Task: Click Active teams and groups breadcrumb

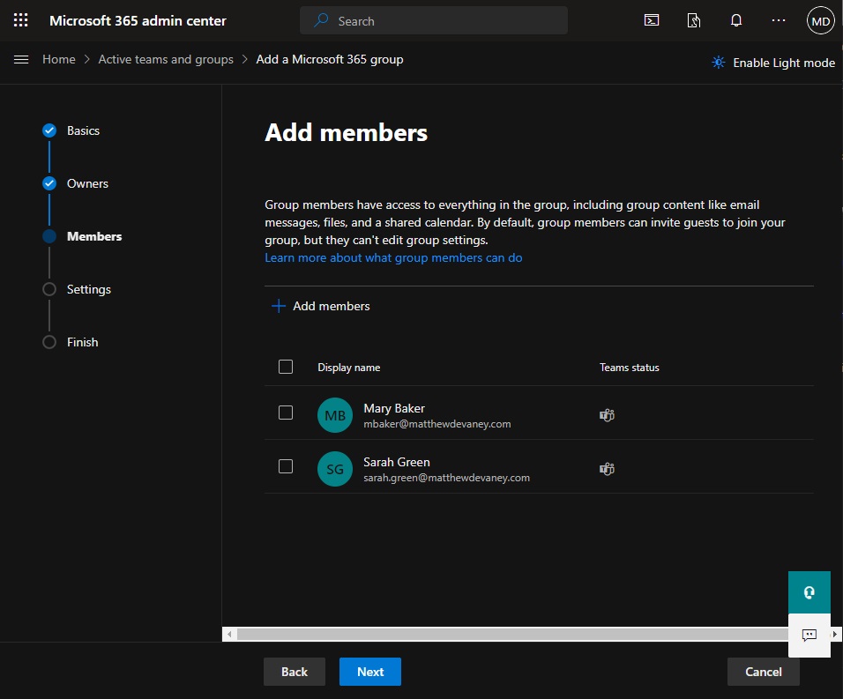Action: coord(166,59)
